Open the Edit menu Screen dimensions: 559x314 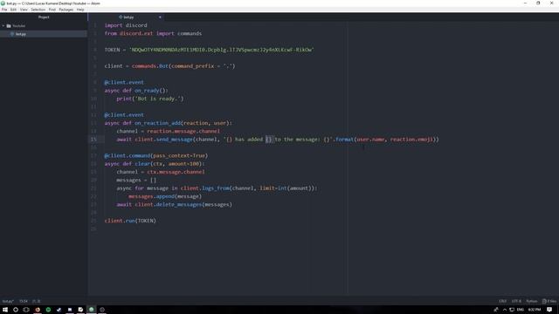coord(14,10)
